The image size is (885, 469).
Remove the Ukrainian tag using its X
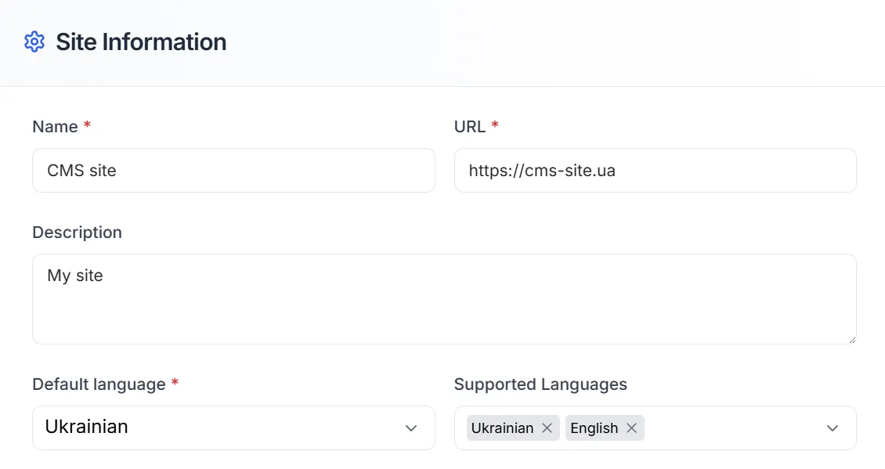(x=547, y=428)
